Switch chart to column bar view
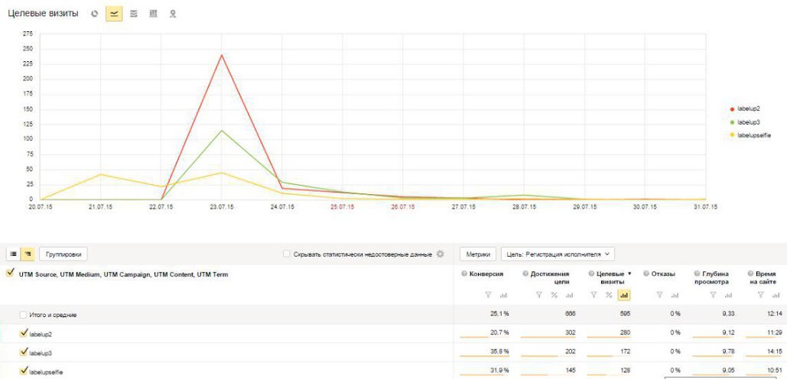The height and width of the screenshot is (379, 787). coord(154,14)
